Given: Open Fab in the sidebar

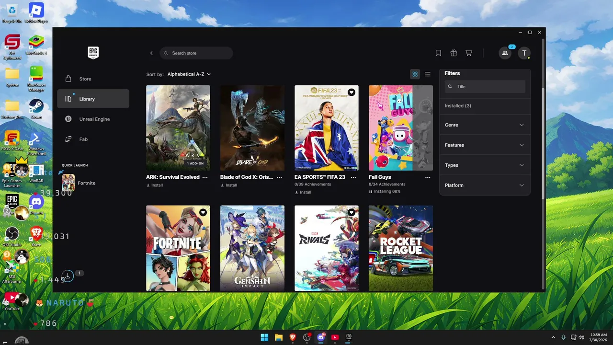Looking at the screenshot, I should tap(93, 139).
